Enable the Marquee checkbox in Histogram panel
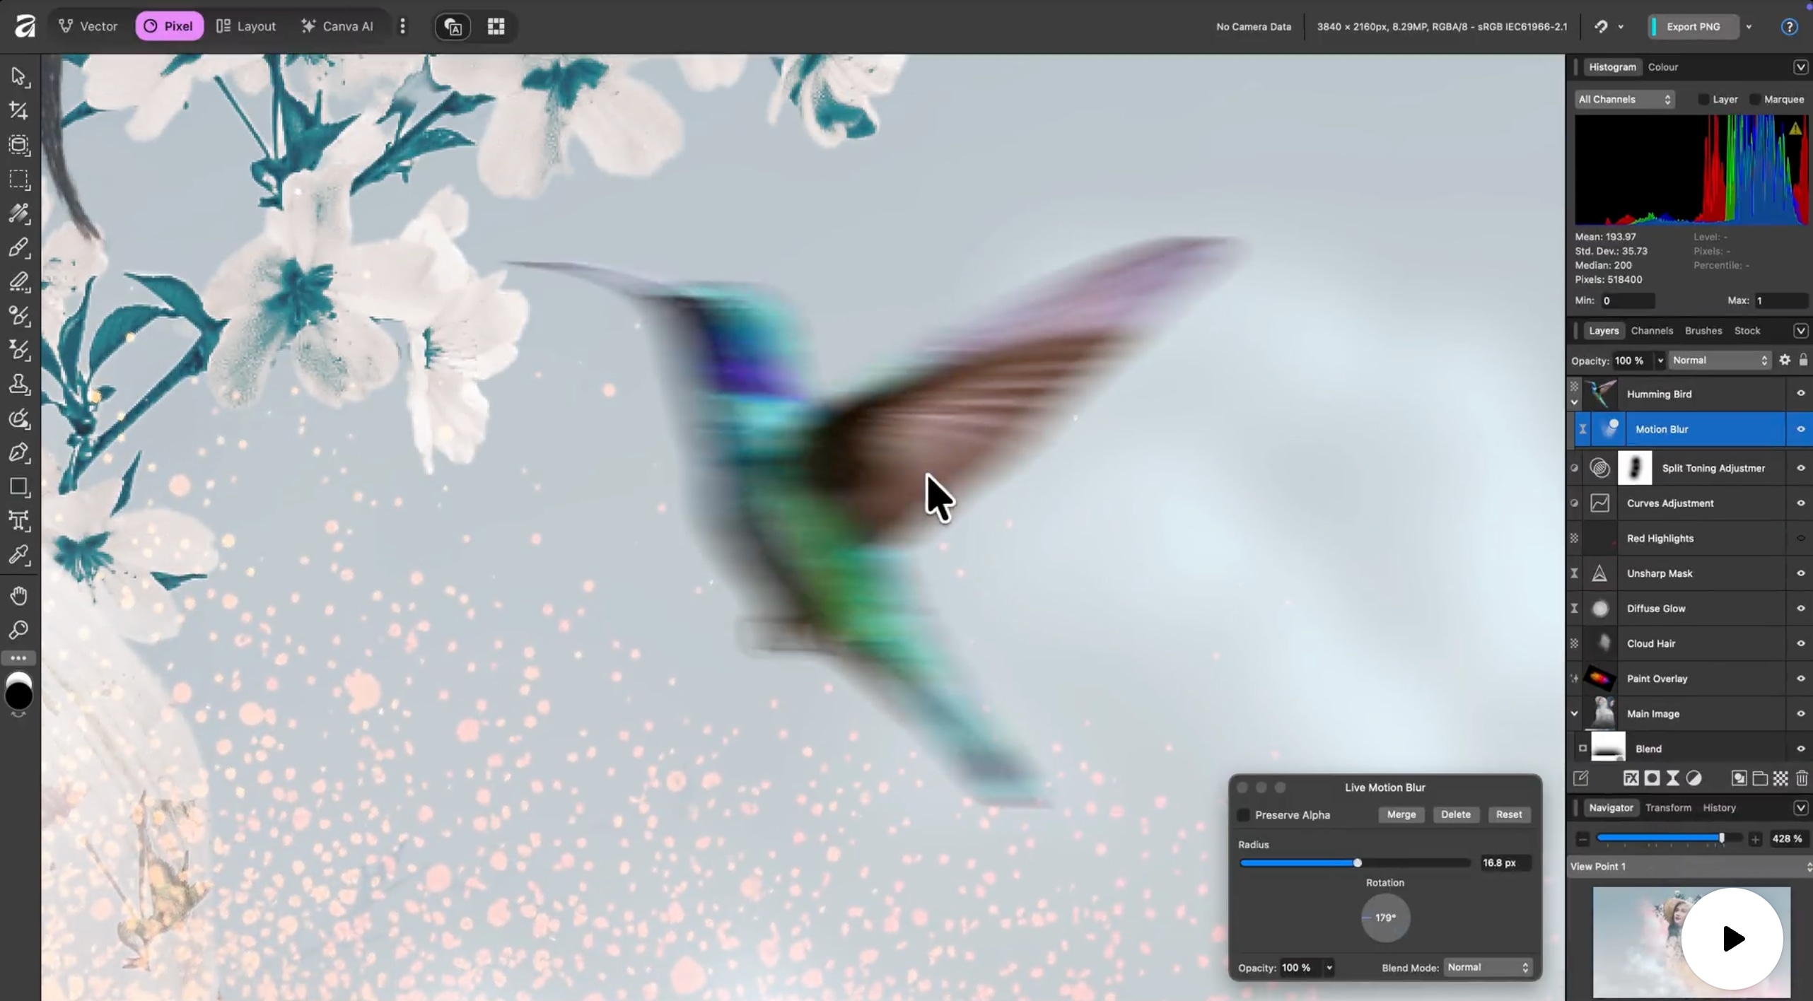The width and height of the screenshot is (1813, 1001). click(1754, 99)
